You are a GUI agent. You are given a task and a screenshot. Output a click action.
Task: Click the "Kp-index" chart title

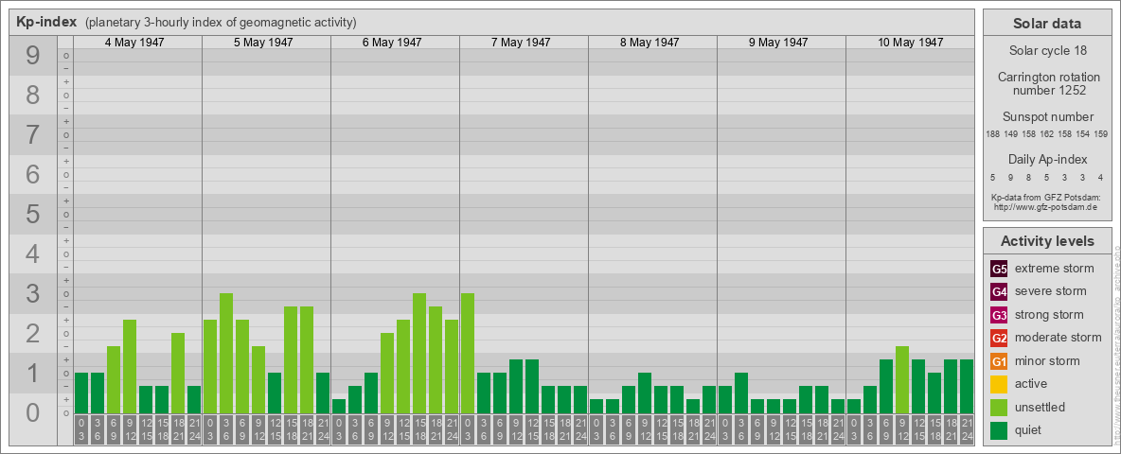coord(46,22)
